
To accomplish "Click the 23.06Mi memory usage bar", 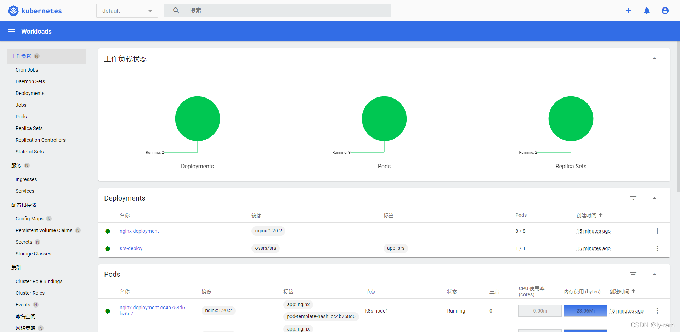I will pos(585,311).
